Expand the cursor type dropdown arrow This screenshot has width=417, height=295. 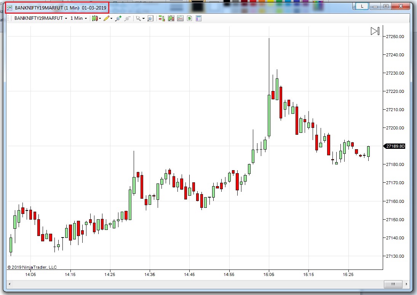click(x=144, y=19)
